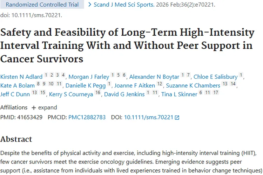Screen dimensions: 263x175
Task: Open Kerry S Courneya author link
Action: point(72,94)
